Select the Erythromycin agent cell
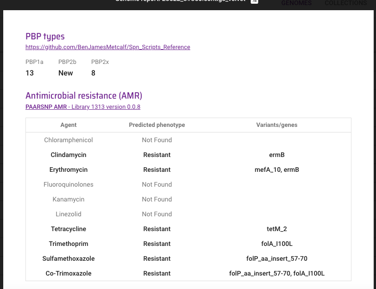Viewport: 376px width, 289px height. click(69, 170)
